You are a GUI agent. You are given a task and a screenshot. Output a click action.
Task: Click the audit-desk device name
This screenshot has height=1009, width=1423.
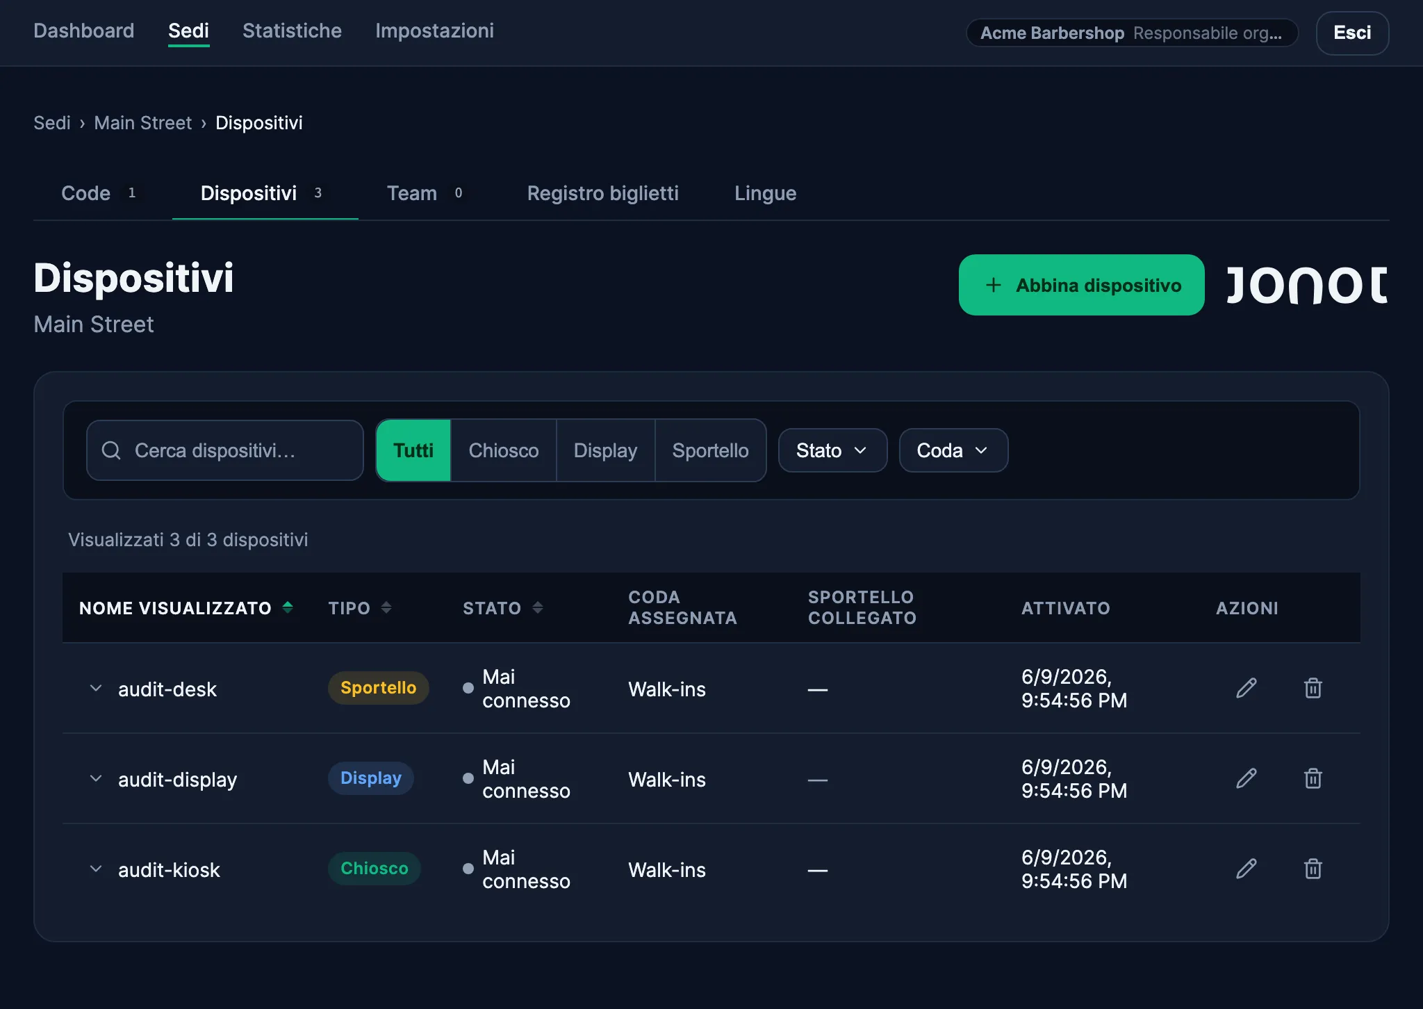[x=167, y=689]
